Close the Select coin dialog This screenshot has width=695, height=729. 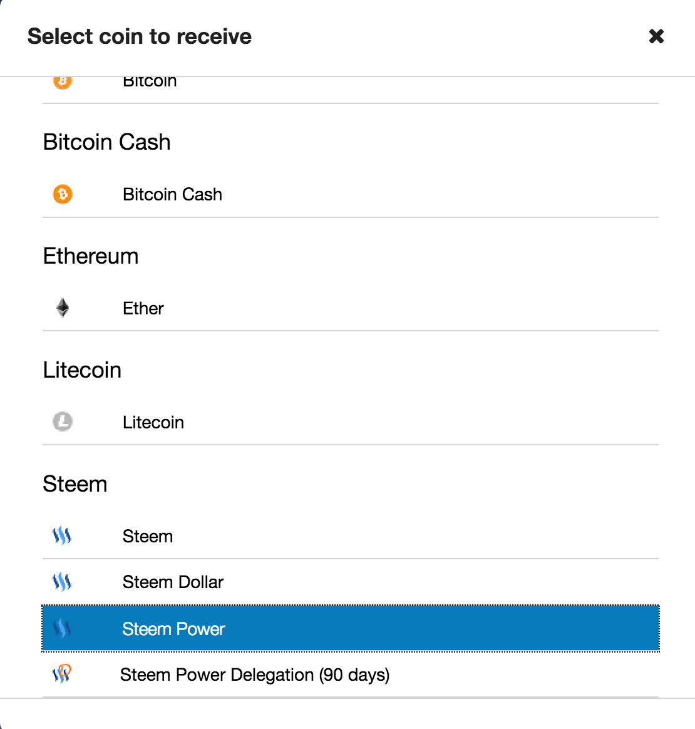point(656,36)
